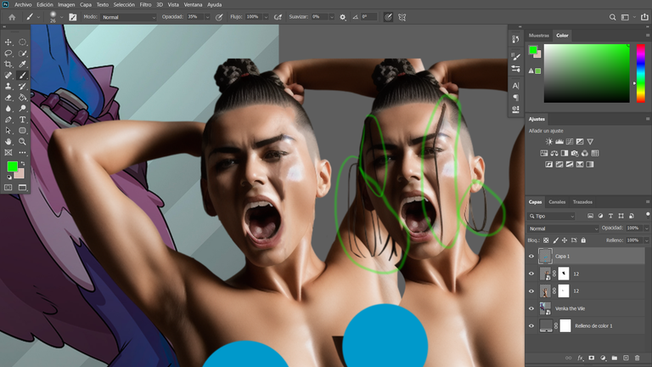Select the Pen tool
Screen dimensions: 652x367
8,120
